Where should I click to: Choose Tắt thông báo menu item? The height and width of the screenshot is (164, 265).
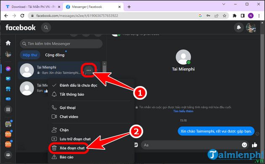point(91,94)
